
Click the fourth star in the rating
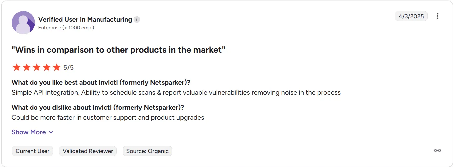click(47, 68)
